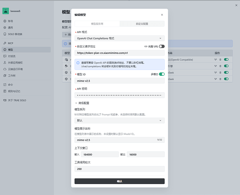Screen dimensions: 240x195
Task: Click edit icon in OpenAI Compatible row
Action: click(215, 59)
